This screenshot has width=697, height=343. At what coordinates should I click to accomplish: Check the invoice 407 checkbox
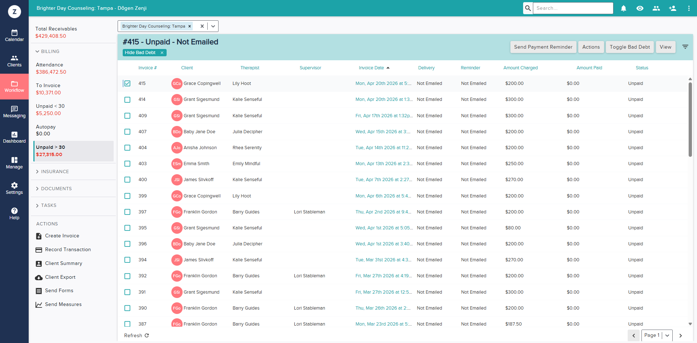127,132
